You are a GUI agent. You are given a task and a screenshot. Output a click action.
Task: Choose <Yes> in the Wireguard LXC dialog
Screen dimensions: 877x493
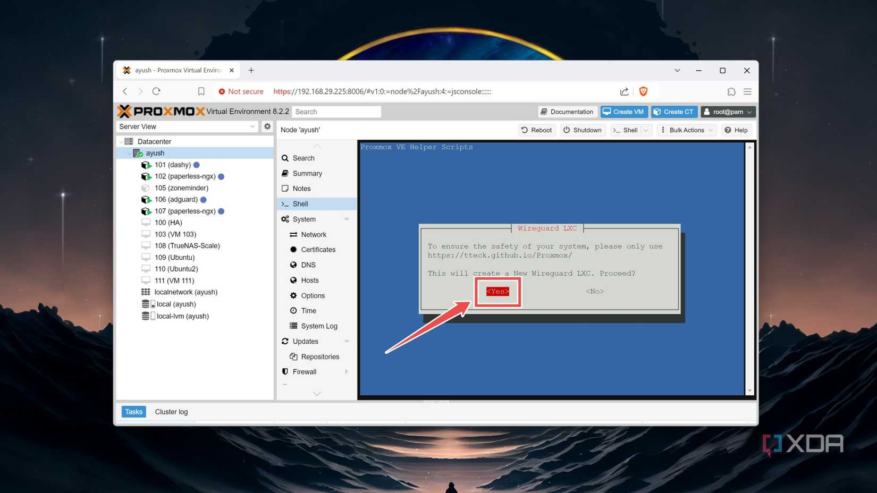coord(497,291)
